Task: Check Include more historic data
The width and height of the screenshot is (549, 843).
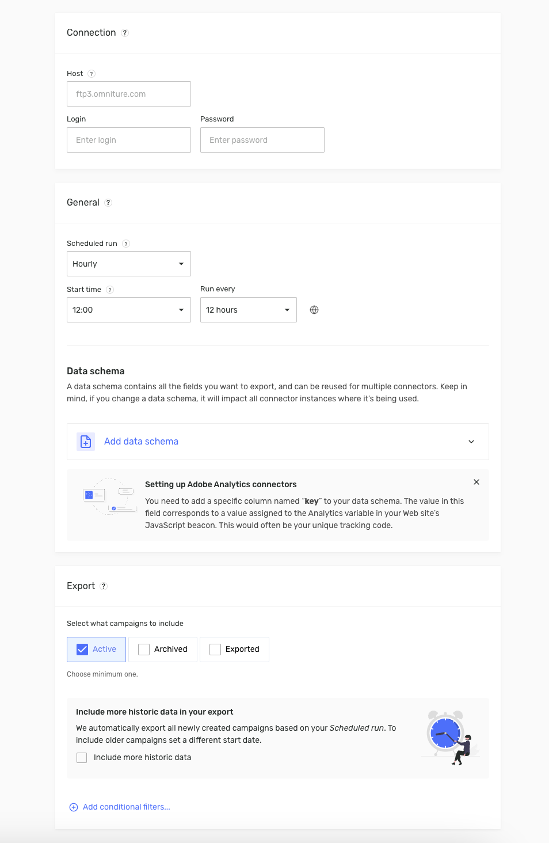Action: 82,757
